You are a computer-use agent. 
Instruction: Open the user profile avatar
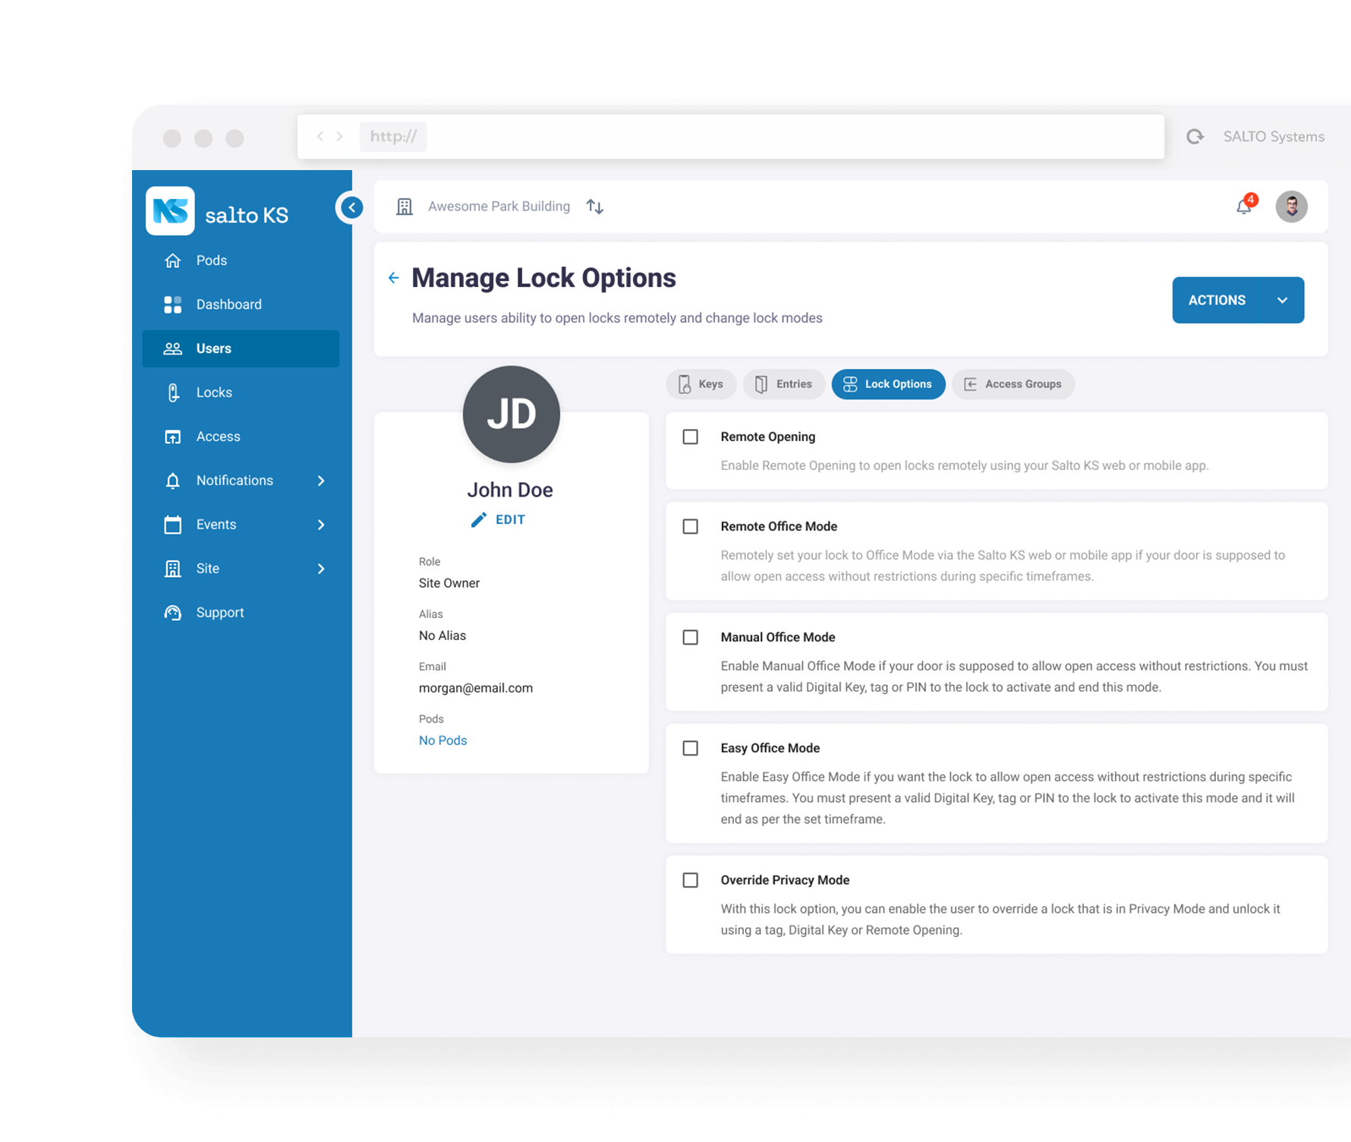[1291, 207]
